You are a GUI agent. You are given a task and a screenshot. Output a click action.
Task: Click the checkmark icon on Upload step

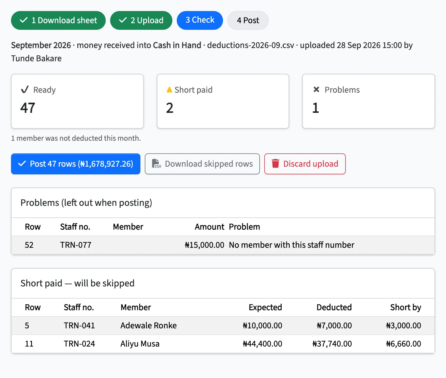click(123, 20)
